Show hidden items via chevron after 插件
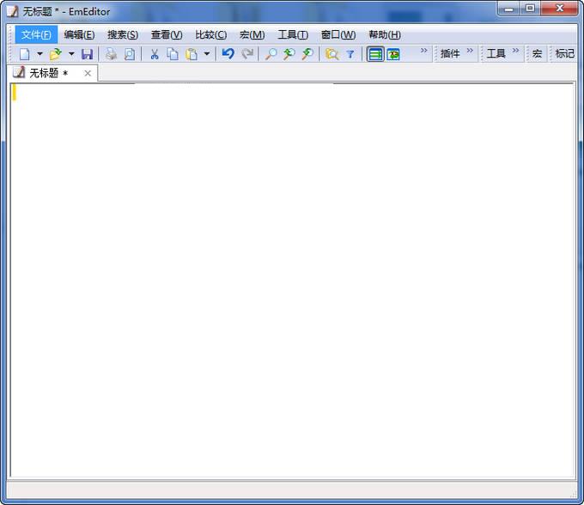The width and height of the screenshot is (584, 505). click(470, 52)
